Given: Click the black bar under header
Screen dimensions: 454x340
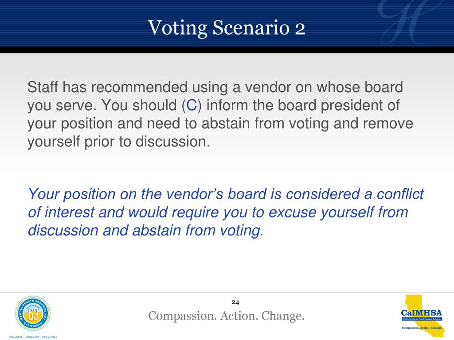Looking at the screenshot, I should 227,50.
